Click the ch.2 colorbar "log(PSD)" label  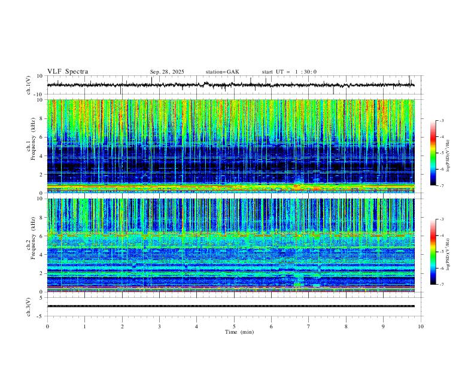pyautogui.click(x=448, y=254)
